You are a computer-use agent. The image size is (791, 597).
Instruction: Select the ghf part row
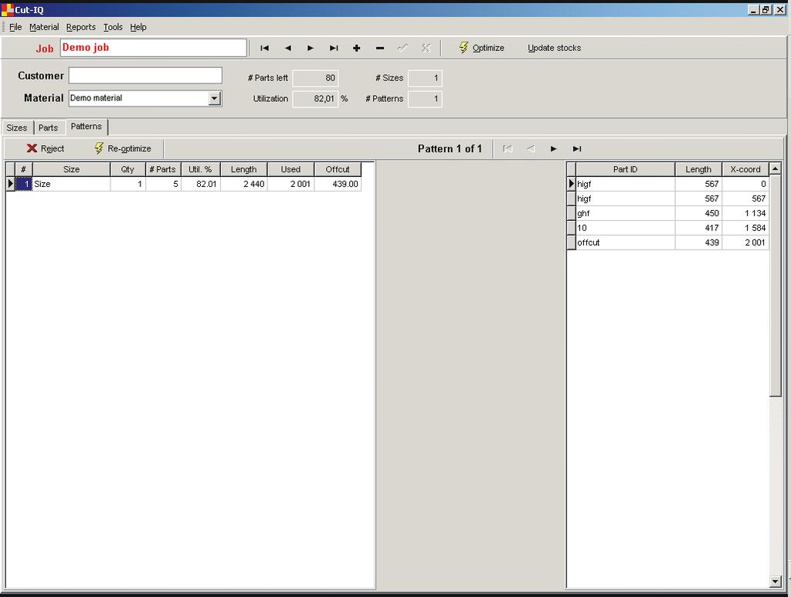[668, 213]
